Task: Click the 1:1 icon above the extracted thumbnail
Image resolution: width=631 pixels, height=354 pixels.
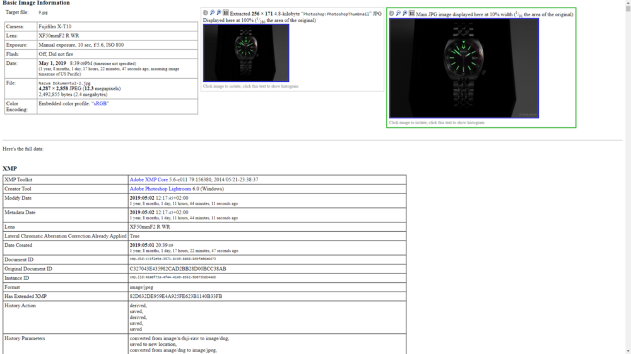Action: (226, 13)
